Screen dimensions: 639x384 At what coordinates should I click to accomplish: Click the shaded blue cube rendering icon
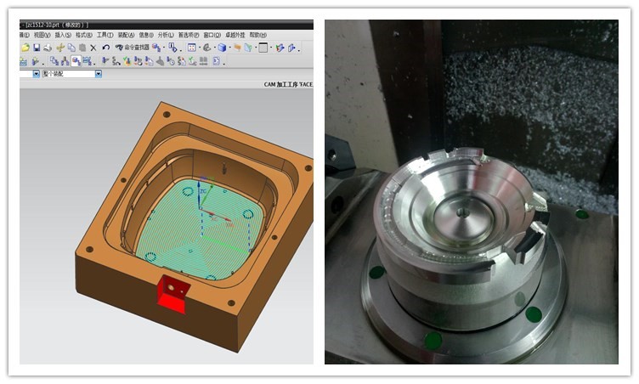221,48
